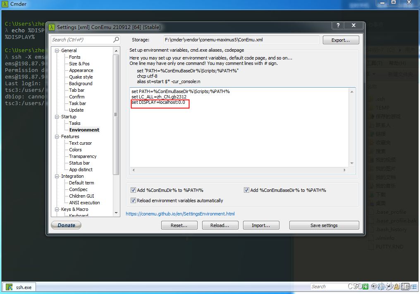Open Quake style settings page
This screenshot has height=294, width=420.
[x=81, y=77]
